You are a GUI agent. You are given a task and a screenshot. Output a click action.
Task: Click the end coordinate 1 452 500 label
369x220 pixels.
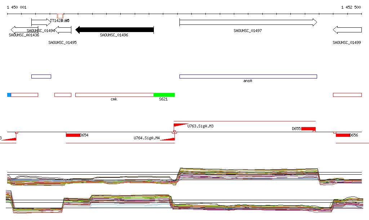(351, 7)
